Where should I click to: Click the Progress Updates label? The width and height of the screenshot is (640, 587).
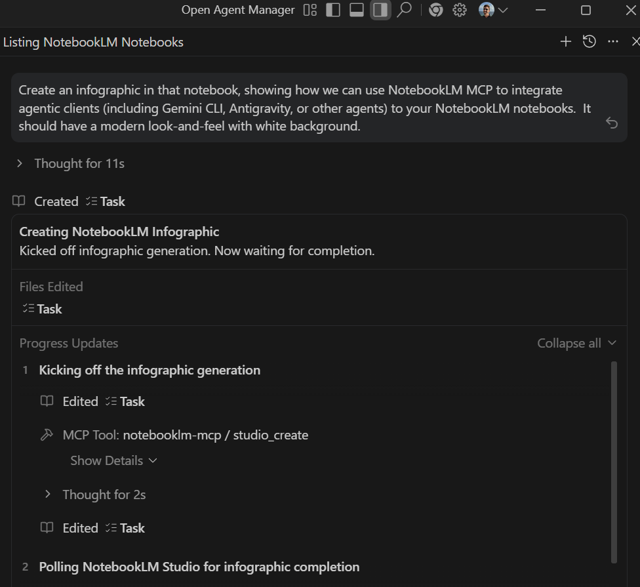(x=69, y=343)
